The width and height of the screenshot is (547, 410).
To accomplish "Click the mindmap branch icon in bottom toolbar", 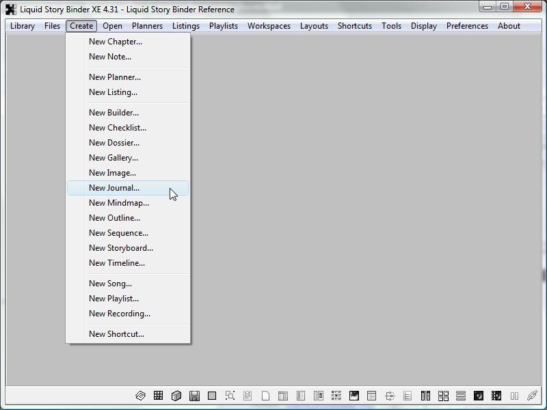I will click(390, 396).
